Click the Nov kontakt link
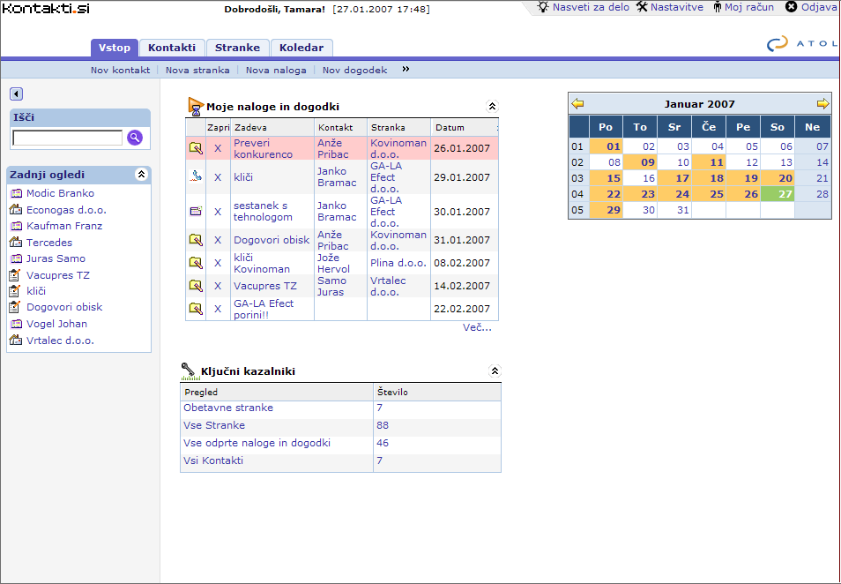The image size is (841, 584). 120,70
